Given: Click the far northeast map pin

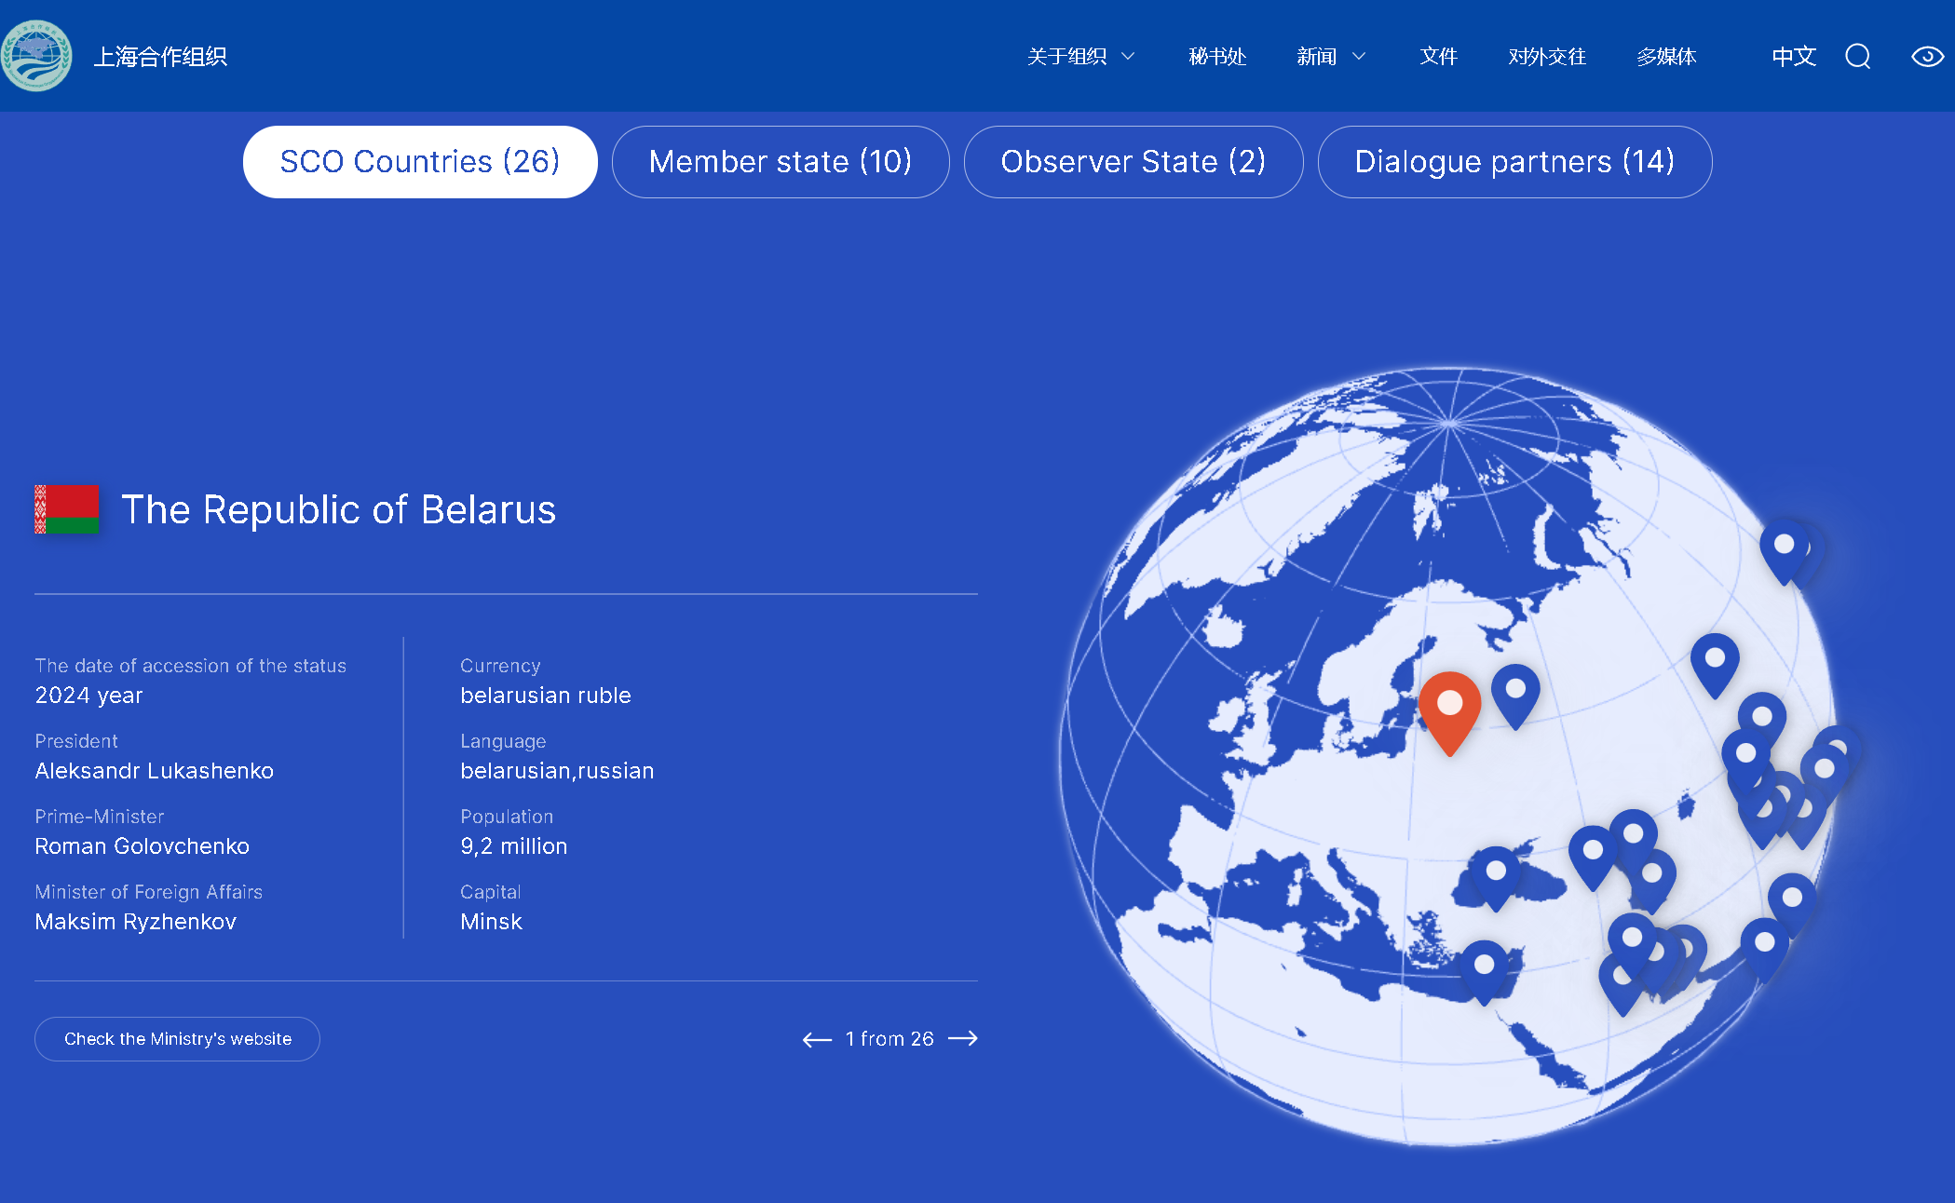Looking at the screenshot, I should tap(1784, 547).
